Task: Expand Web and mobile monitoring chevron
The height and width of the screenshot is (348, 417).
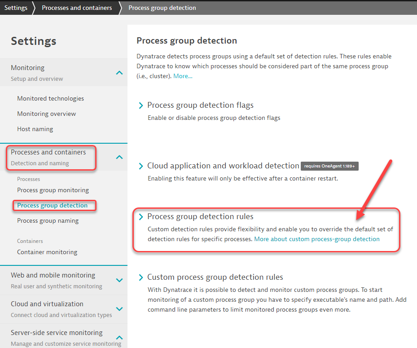Action: coord(119,280)
